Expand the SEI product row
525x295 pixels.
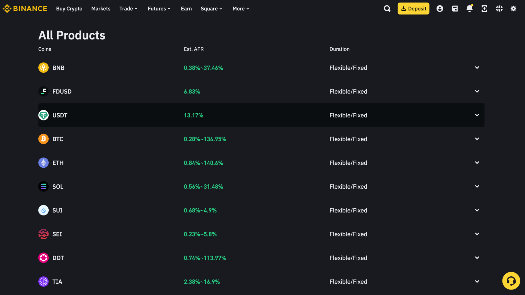[477, 234]
